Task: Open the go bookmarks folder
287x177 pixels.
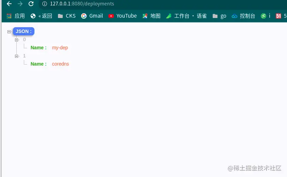Action: [x=219, y=16]
